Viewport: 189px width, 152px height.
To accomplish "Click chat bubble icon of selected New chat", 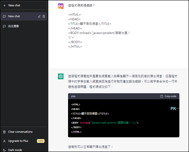I will [x=4, y=16].
